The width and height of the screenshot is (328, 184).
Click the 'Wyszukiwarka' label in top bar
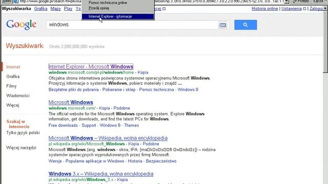coord(16,9)
